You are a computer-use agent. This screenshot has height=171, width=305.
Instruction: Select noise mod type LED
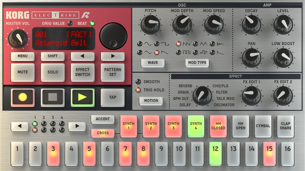coord(212,44)
